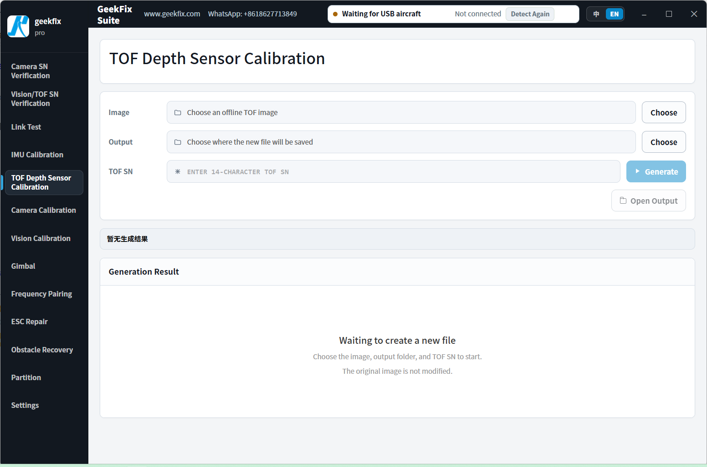Click Choose button for Output
Screen dimensions: 707x467
pyautogui.click(x=664, y=142)
